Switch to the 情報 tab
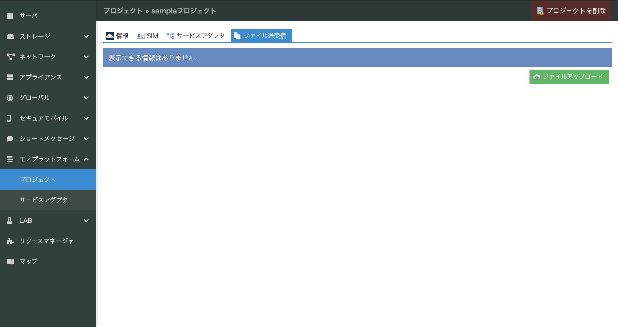This screenshot has height=327, width=618. pos(117,36)
